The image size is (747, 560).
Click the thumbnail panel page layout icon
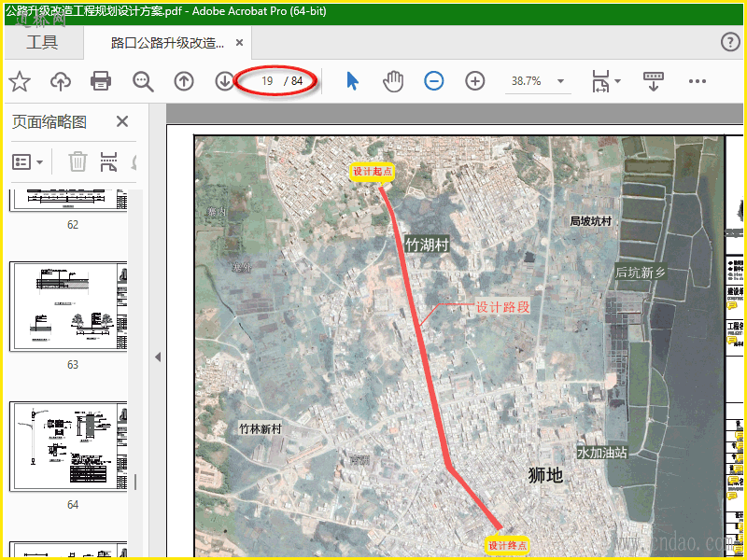click(108, 161)
